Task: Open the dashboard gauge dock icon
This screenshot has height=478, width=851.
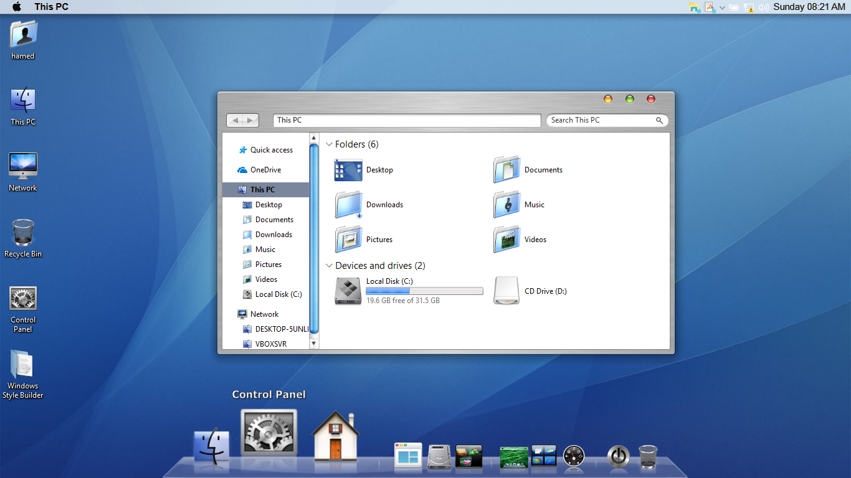Action: (574, 456)
